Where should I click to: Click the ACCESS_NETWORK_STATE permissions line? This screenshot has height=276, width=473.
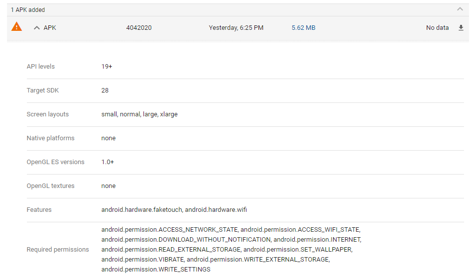click(231, 230)
